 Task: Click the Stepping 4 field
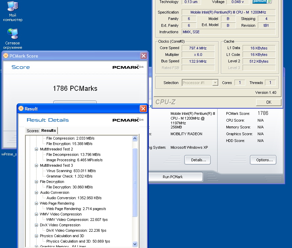267,19
